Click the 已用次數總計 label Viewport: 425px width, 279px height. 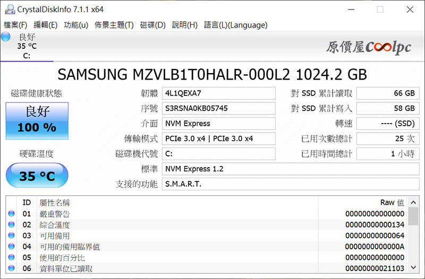pyautogui.click(x=327, y=139)
